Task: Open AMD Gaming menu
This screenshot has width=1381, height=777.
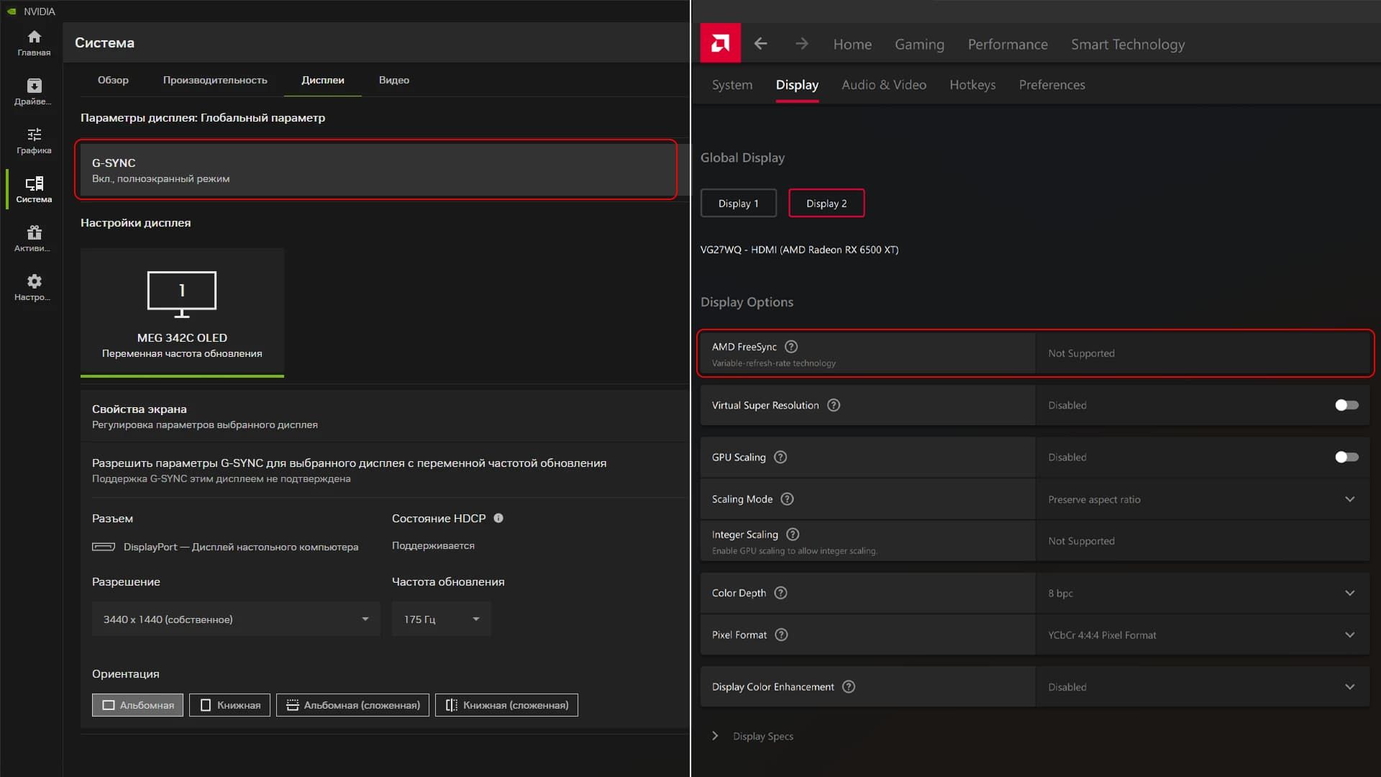Action: pos(919,44)
